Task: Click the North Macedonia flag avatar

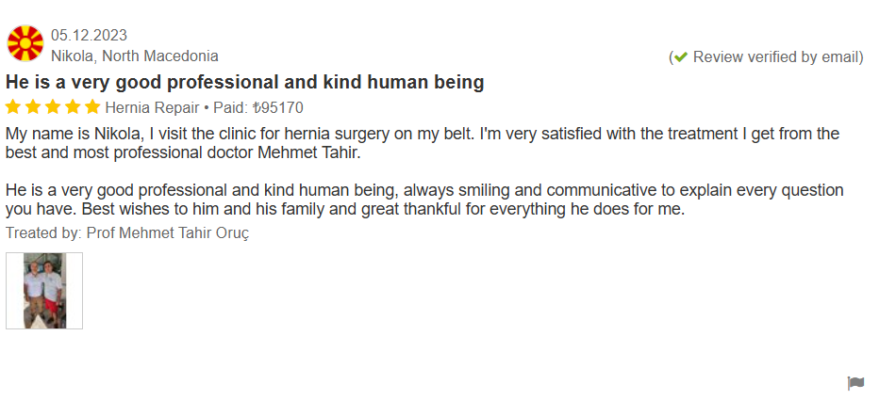Action: click(25, 43)
